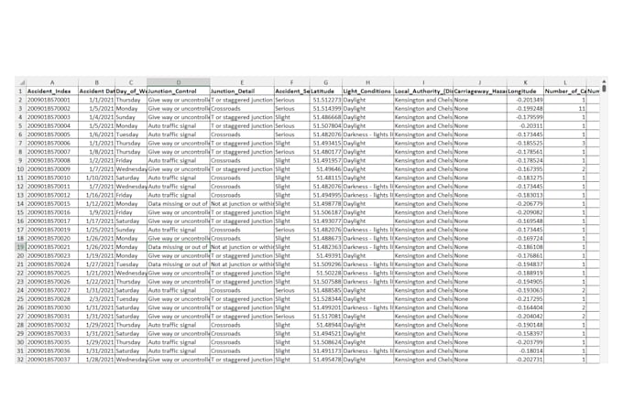Image resolution: width=623 pixels, height=420 pixels.
Task: Click the Latitude header cell
Action: [326, 92]
